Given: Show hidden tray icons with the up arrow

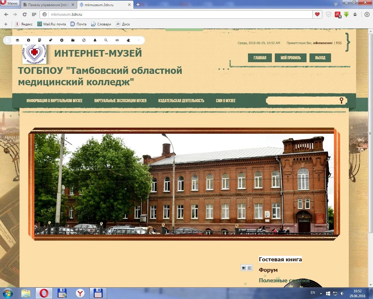Looking at the screenshot, I should (321, 293).
